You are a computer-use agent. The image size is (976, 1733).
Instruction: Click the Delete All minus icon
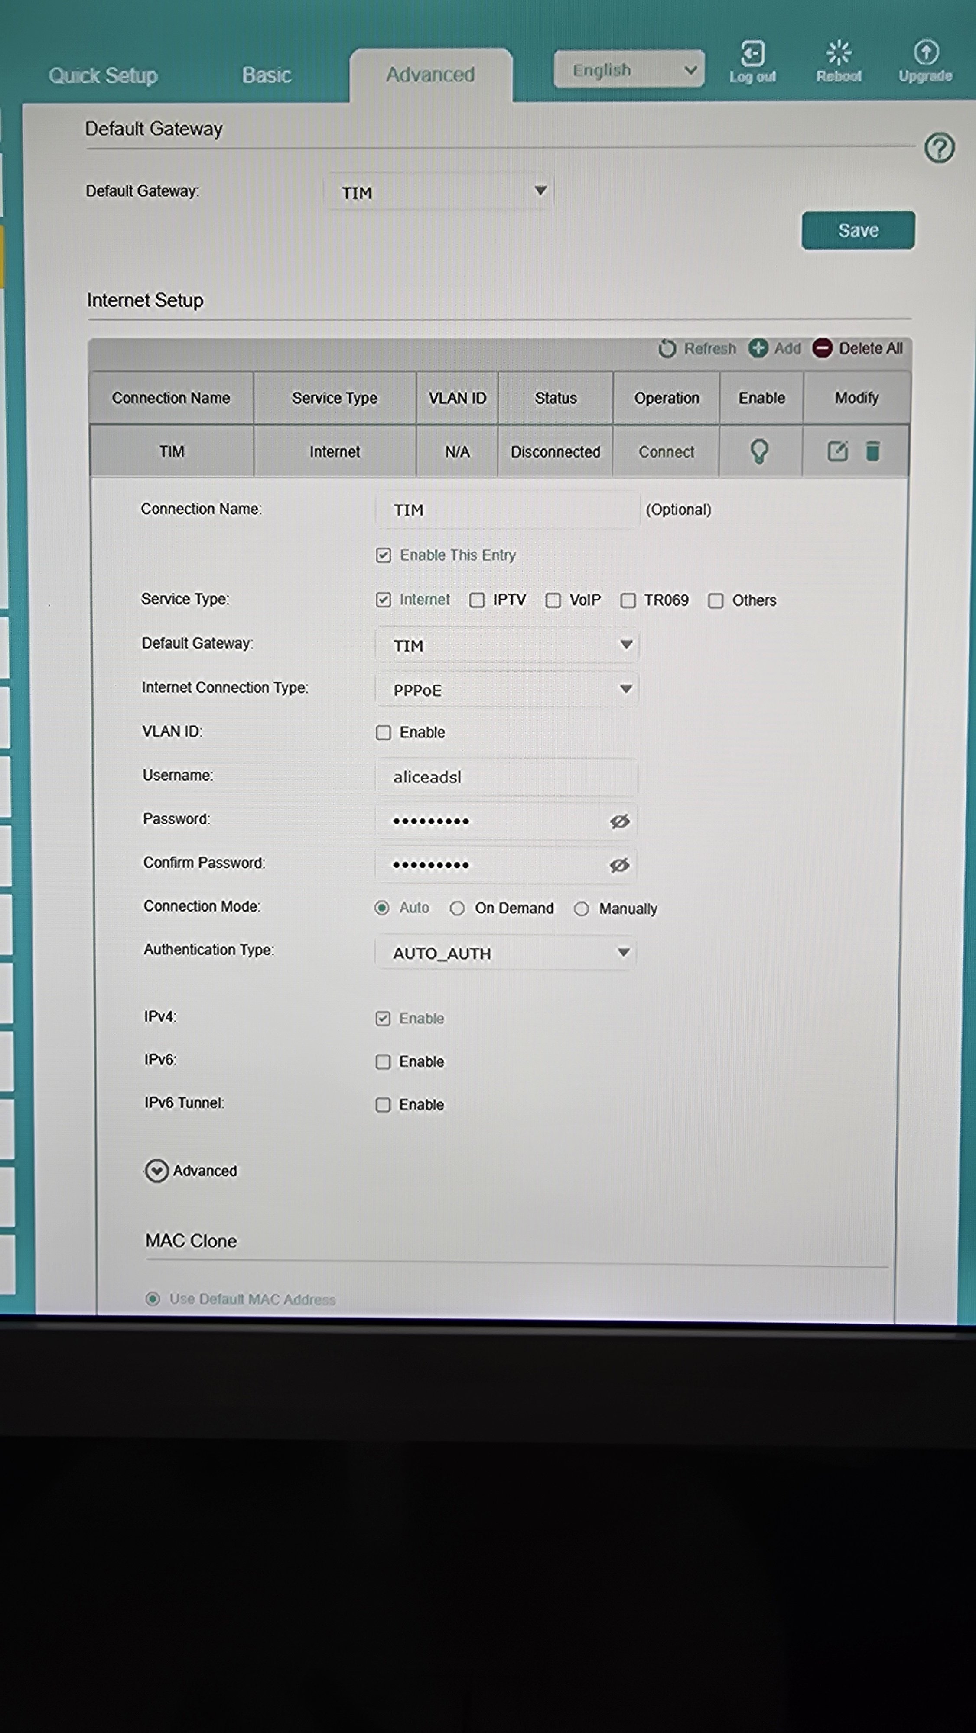(823, 348)
